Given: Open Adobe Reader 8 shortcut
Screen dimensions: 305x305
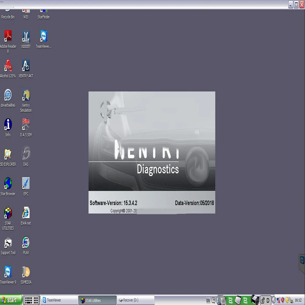Looking at the screenshot, I should [8, 41].
